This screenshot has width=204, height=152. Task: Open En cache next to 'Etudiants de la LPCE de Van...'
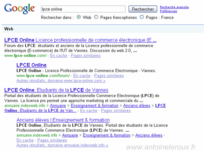pyautogui.click(x=89, y=111)
